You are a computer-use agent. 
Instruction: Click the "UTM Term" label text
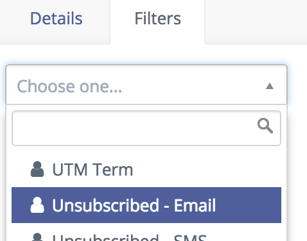pyautogui.click(x=92, y=170)
